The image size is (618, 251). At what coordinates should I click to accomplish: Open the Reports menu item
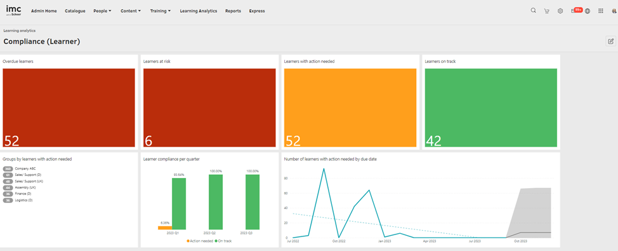pos(233,11)
